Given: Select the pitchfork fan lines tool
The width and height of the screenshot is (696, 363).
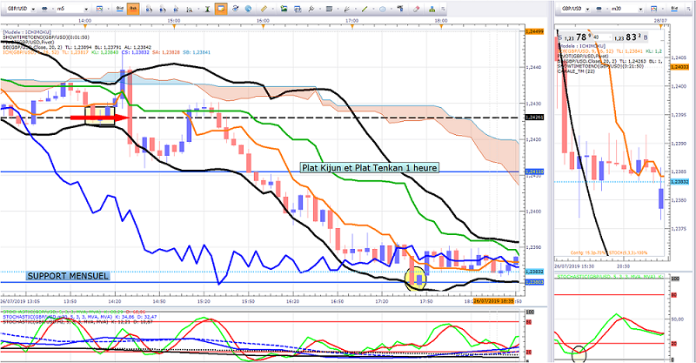Looking at the screenshot, I should (346, 9).
